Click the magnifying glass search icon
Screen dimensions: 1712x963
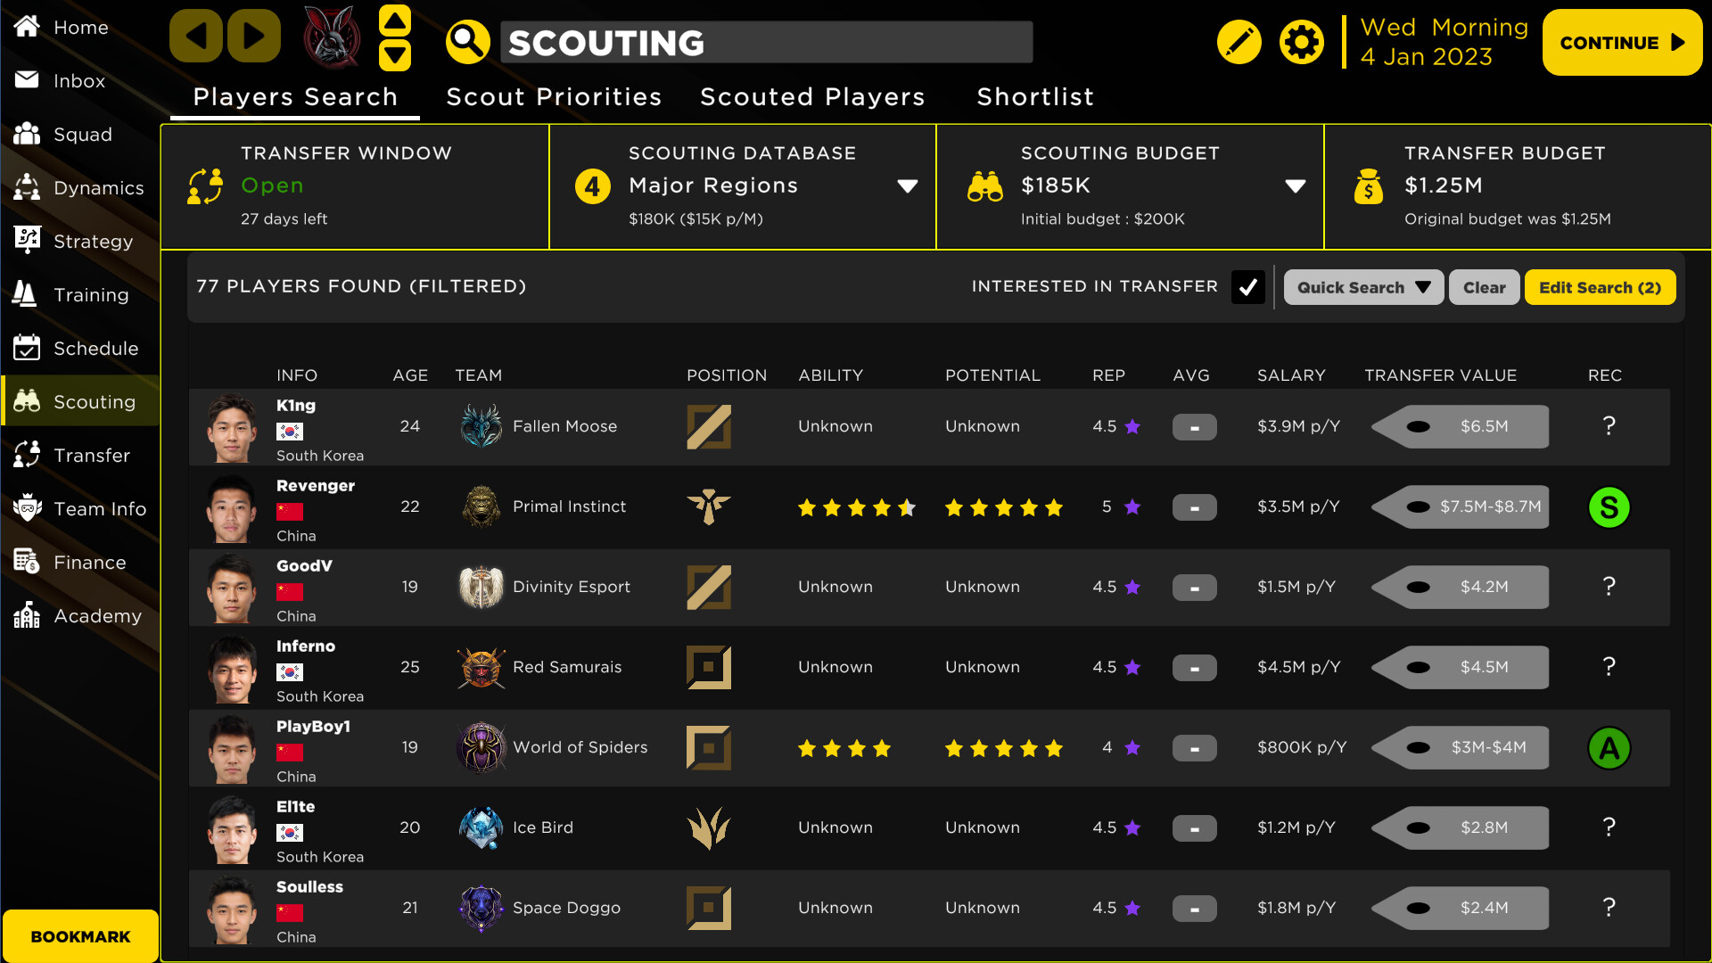(467, 41)
